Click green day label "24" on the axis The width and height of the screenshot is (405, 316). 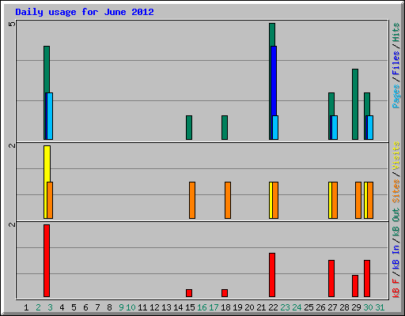[x=297, y=307]
